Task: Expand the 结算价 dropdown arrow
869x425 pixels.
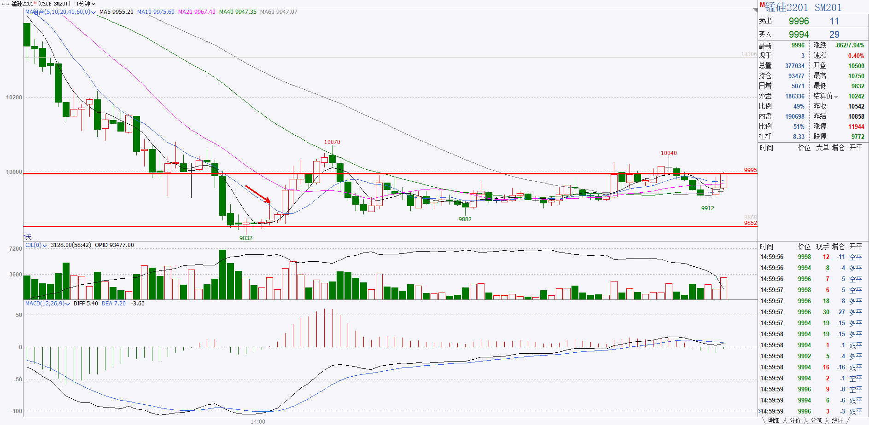Action: pos(836,97)
